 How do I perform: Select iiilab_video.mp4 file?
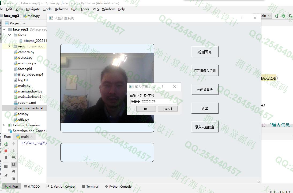coord(29,75)
